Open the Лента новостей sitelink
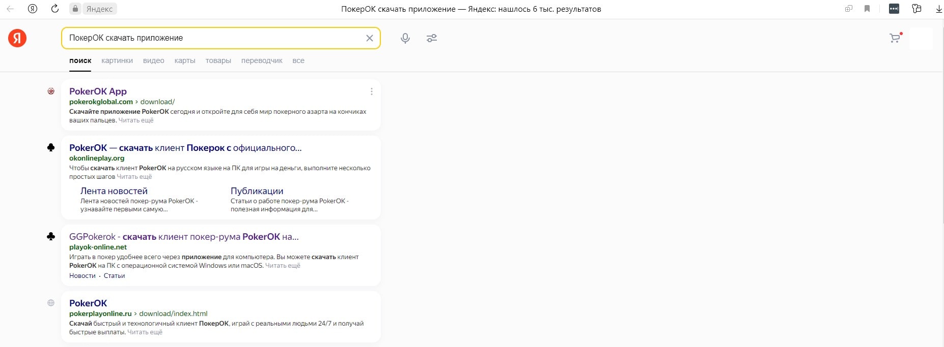The image size is (944, 347). click(x=114, y=191)
